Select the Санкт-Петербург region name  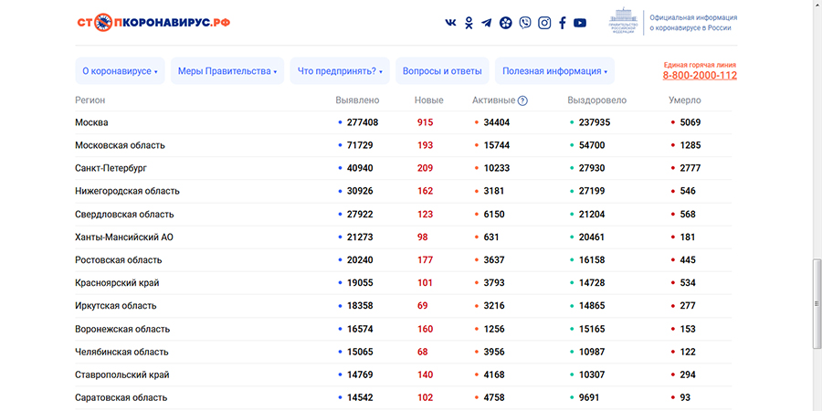[x=111, y=168]
